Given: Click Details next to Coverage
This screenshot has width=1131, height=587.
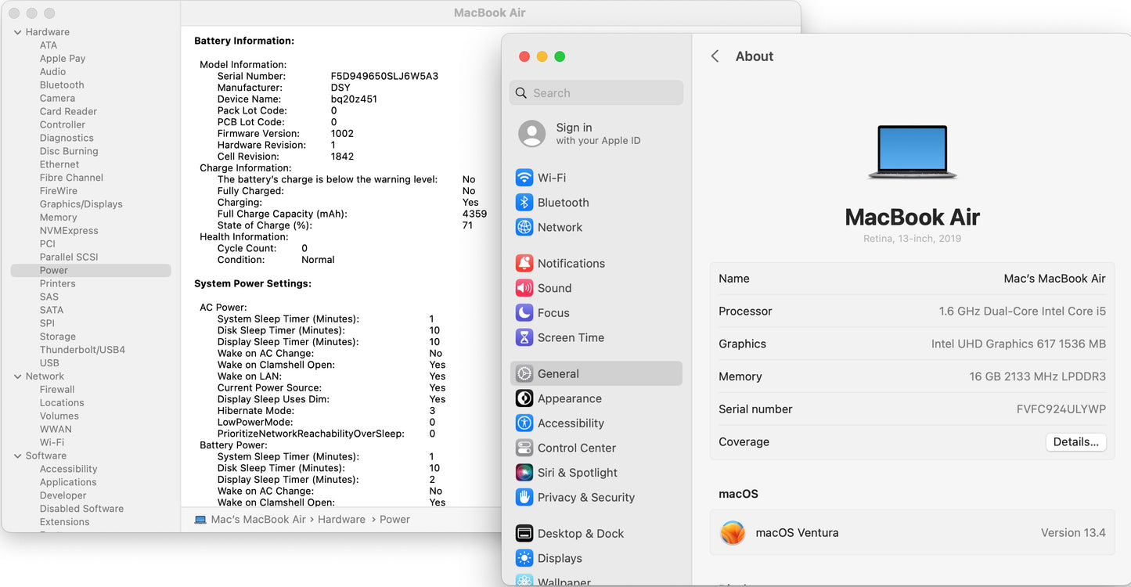Looking at the screenshot, I should [x=1075, y=441].
